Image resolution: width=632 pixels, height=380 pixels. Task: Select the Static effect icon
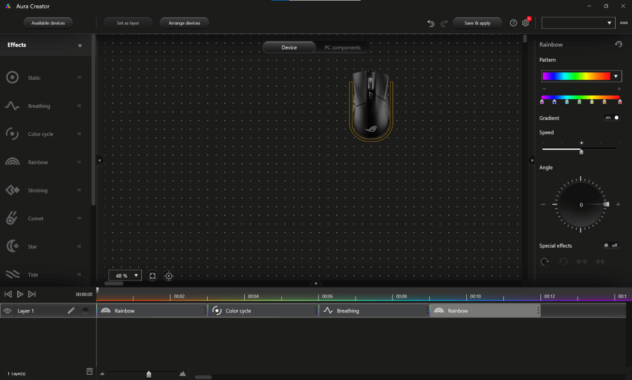click(x=13, y=77)
